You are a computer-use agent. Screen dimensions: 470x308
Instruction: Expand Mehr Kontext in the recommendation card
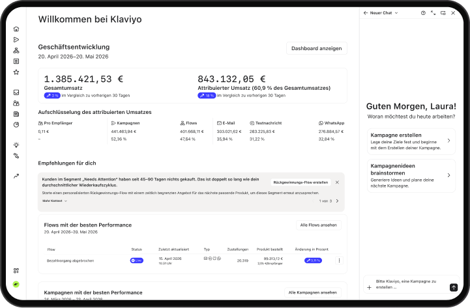(55, 201)
